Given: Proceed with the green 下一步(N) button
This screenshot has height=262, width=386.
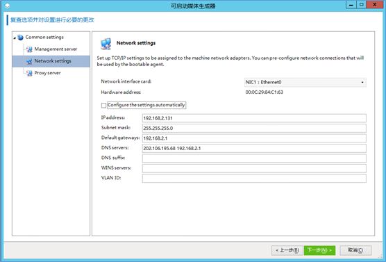Looking at the screenshot, I should tap(319, 250).
